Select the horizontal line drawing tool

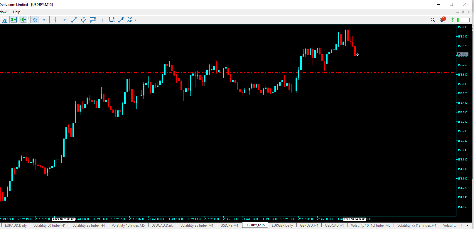coord(65,20)
